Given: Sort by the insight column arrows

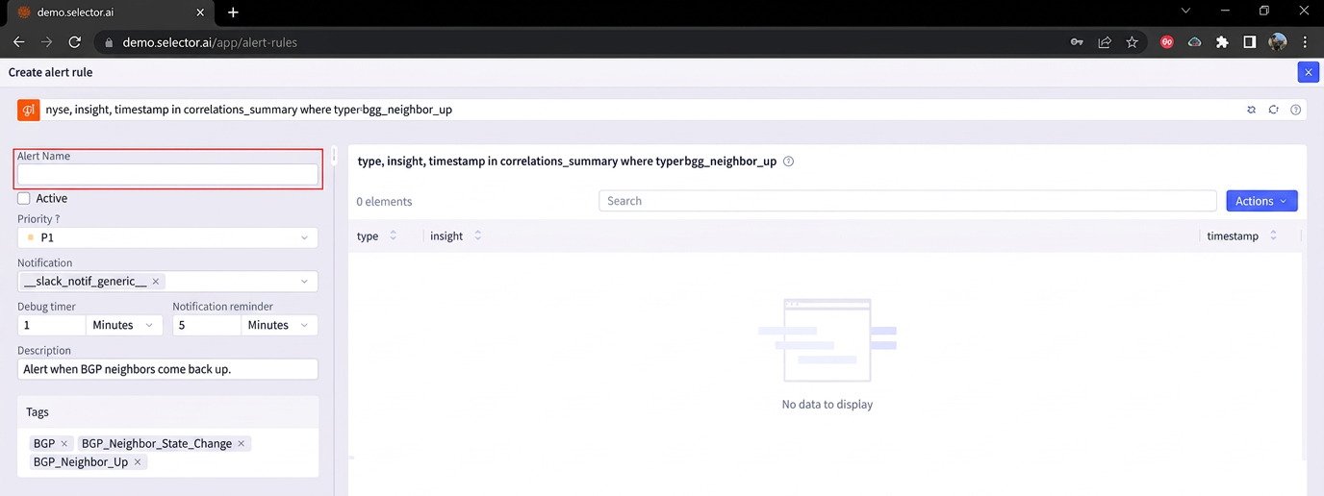Looking at the screenshot, I should click(x=477, y=236).
